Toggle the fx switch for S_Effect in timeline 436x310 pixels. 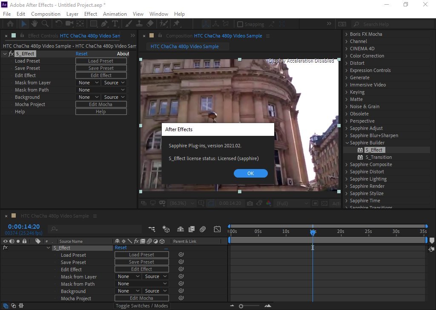pyautogui.click(x=5, y=247)
